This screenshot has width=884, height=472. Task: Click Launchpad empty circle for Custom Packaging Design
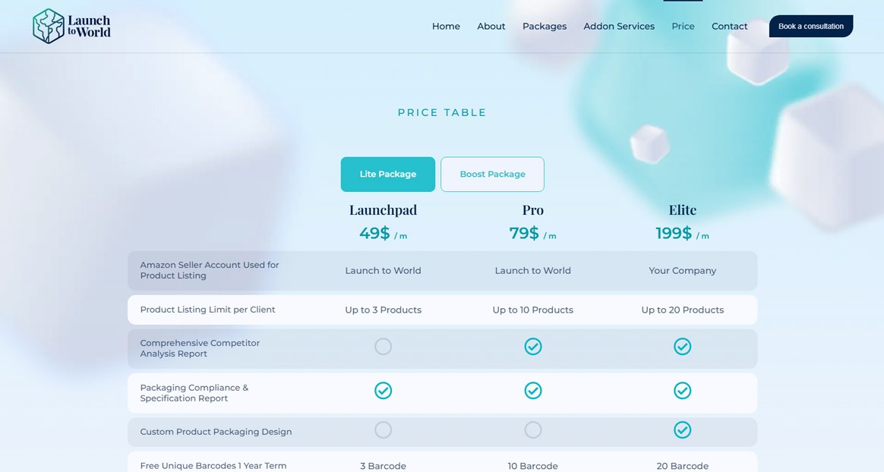click(383, 430)
